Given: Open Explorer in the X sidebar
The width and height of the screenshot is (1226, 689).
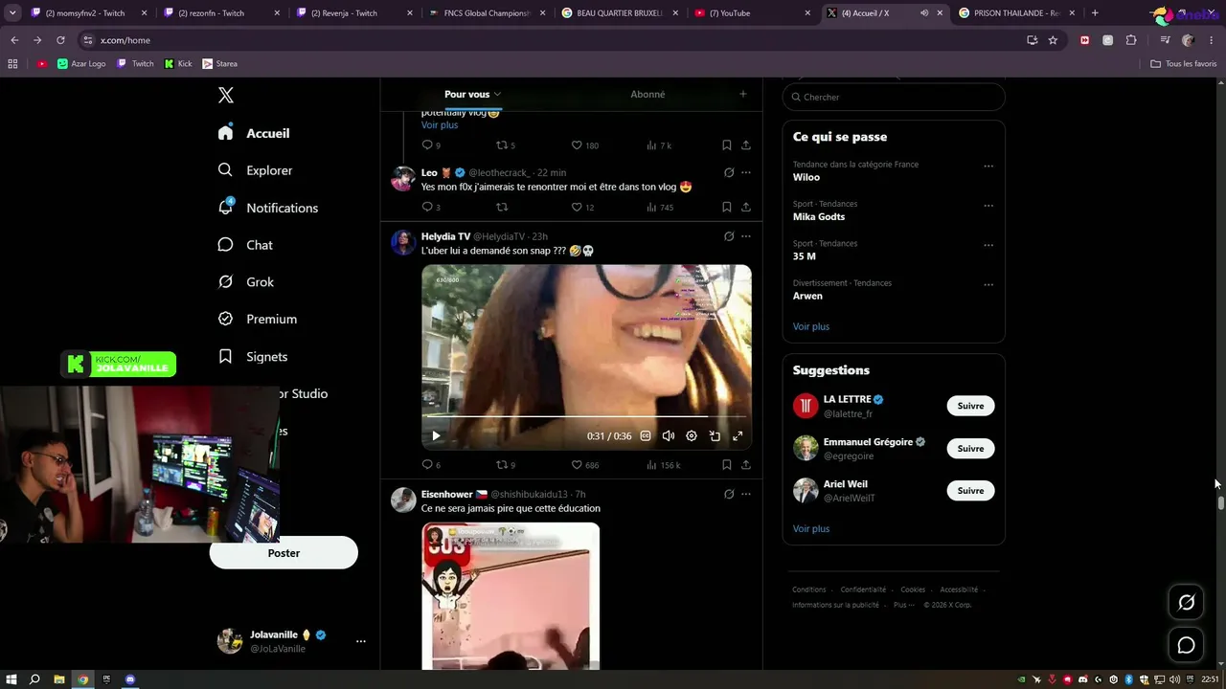Looking at the screenshot, I should (255, 170).
